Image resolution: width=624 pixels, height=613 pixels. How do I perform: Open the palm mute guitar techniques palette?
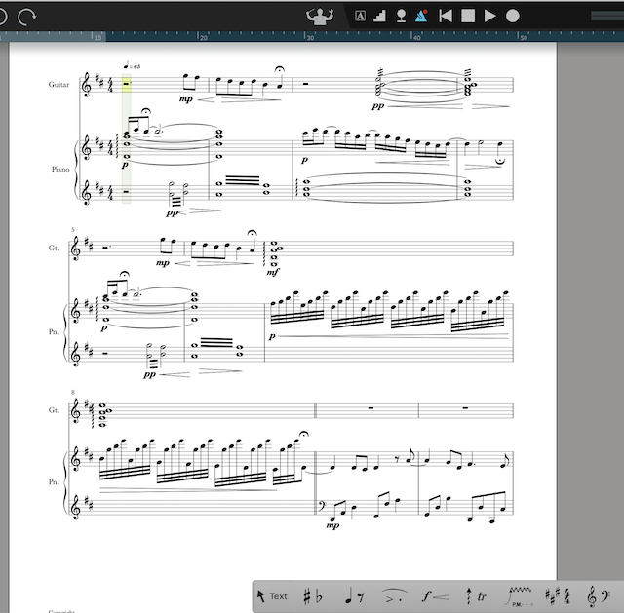pyautogui.click(x=517, y=595)
